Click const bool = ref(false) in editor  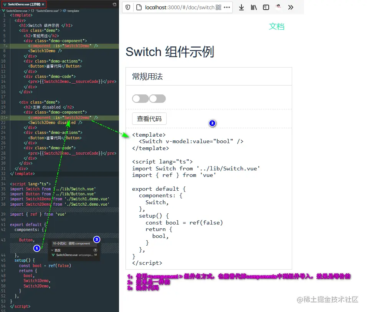click(45, 266)
